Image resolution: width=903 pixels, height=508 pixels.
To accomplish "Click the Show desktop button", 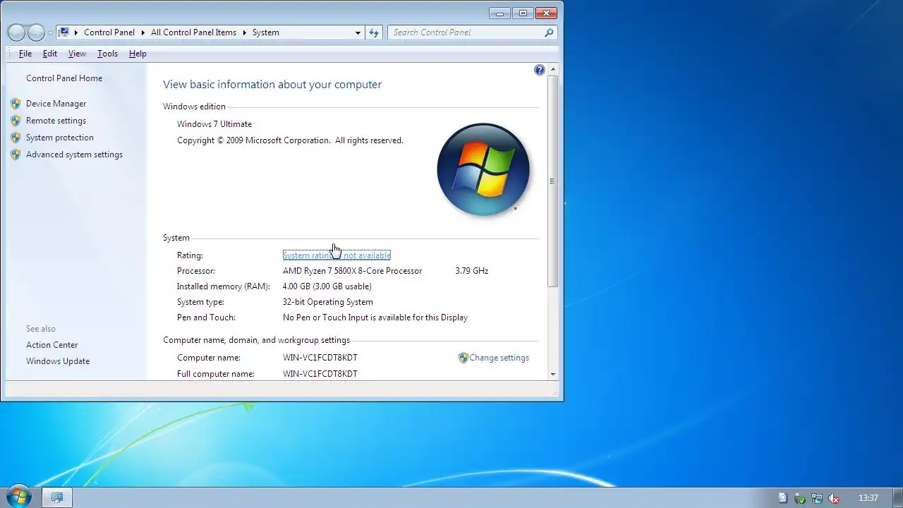I will [897, 497].
